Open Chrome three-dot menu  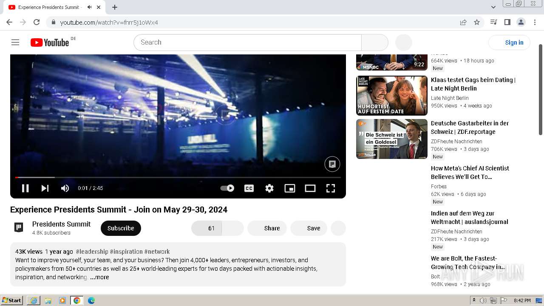pyautogui.click(x=535, y=22)
